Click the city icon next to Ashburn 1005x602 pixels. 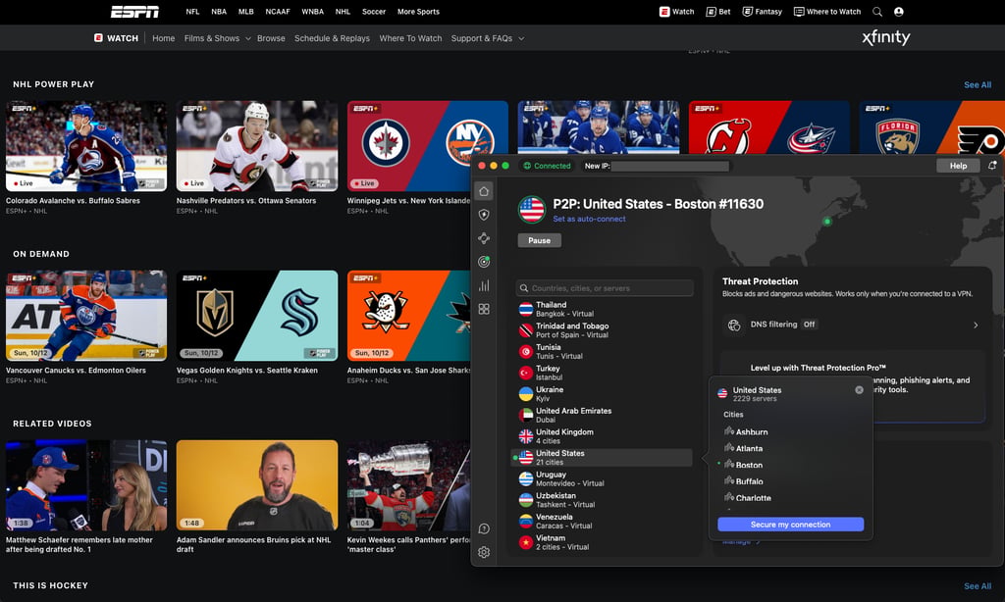pyautogui.click(x=729, y=431)
